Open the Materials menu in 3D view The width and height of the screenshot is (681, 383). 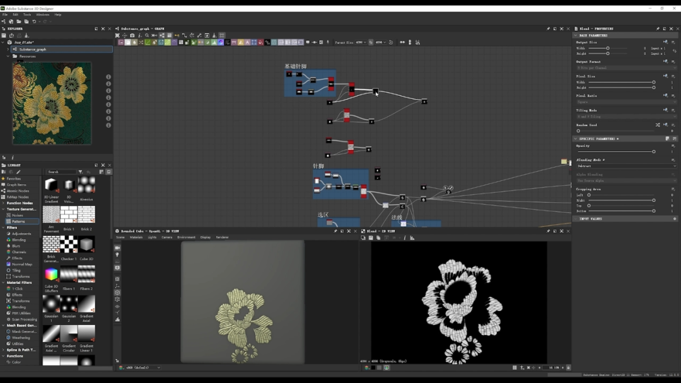click(x=136, y=237)
